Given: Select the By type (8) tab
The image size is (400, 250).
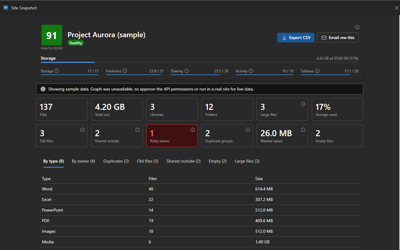Looking at the screenshot, I should tap(54, 161).
